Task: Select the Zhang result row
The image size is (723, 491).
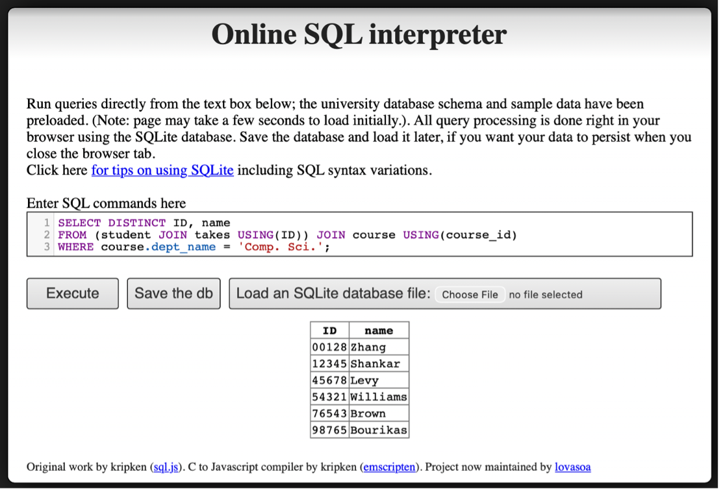Action: [360, 347]
